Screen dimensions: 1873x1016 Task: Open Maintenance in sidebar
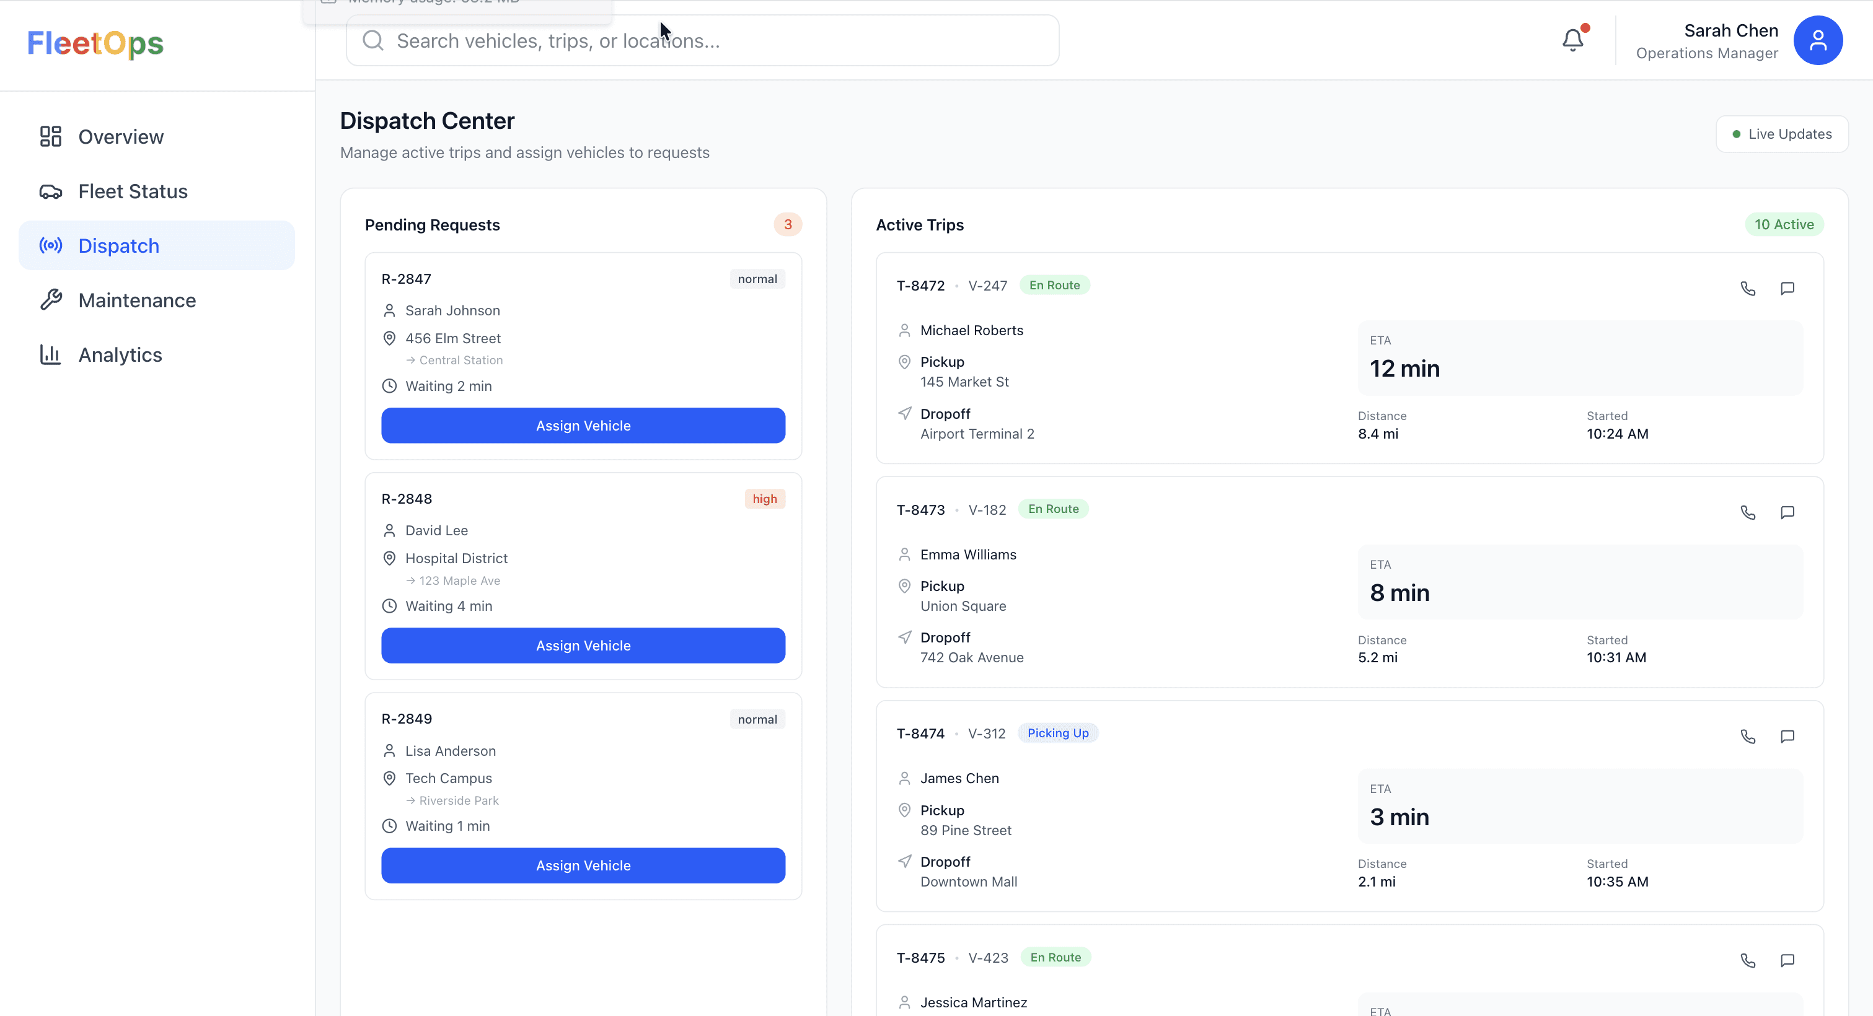137,300
